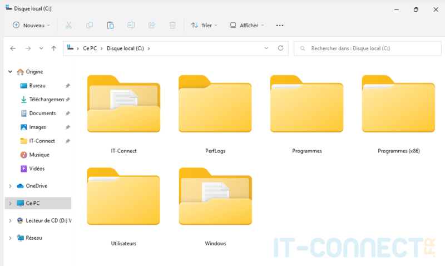Click chevron between Ce PC and Disque local

pyautogui.click(x=102, y=48)
